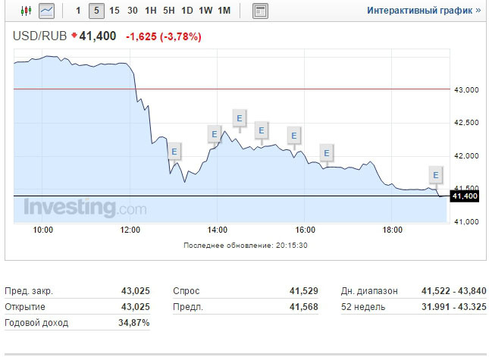This screenshot has height=357, width=489.
Task: Select the 1 minute interval
Action: (x=78, y=11)
